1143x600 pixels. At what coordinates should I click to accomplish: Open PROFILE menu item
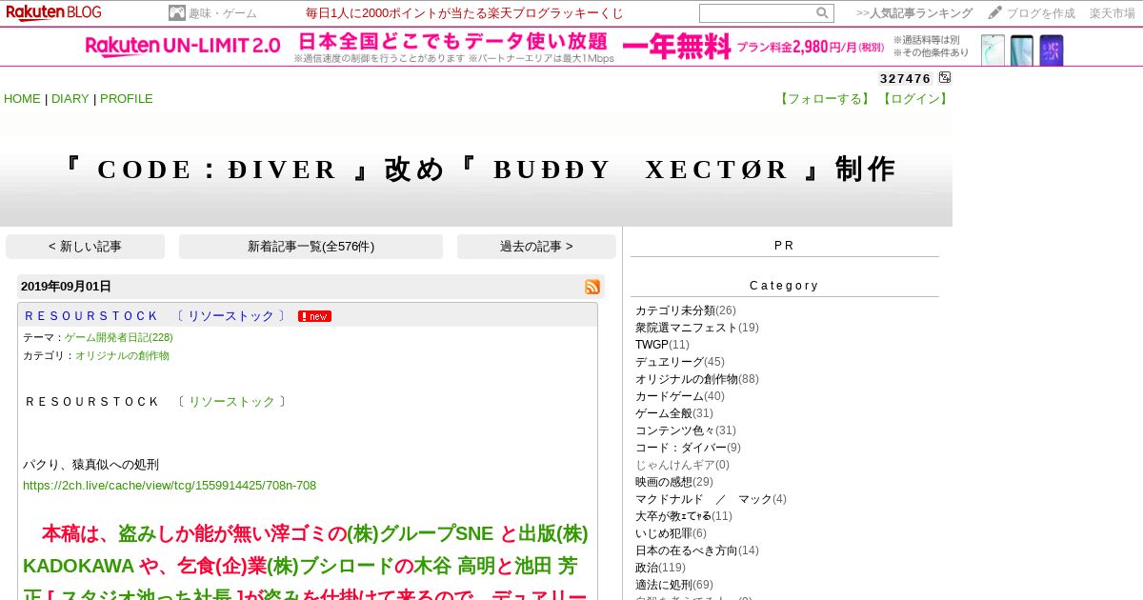[127, 99]
